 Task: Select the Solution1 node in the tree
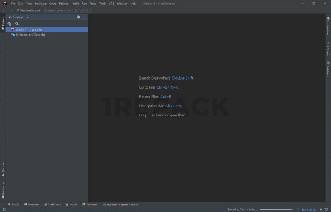click(29, 30)
